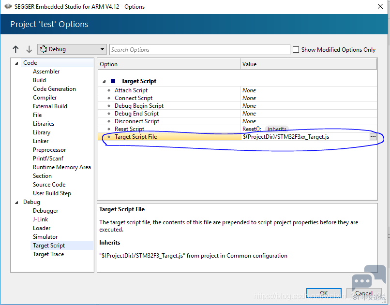Open Libraries options

[x=44, y=124]
